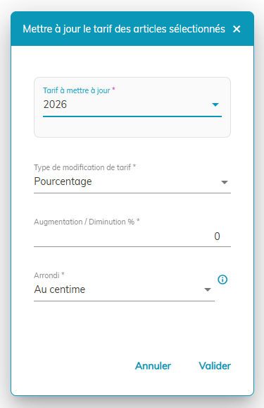264x408 pixels.
Task: Click the underline beneath Pourcentage field
Action: pyautogui.click(x=132, y=193)
